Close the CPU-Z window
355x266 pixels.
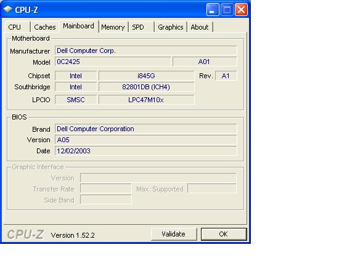pos(241,10)
